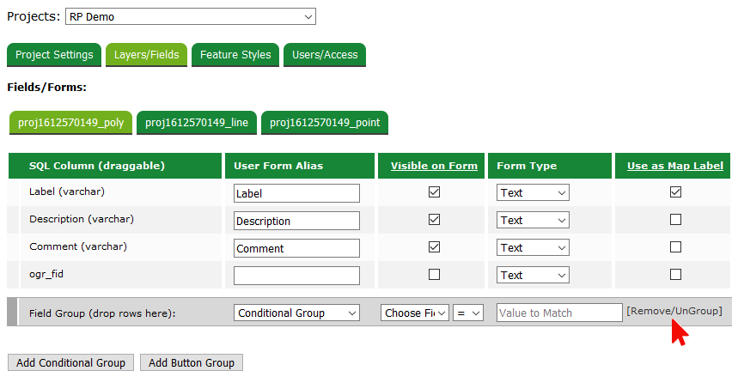Expand the Conditional Group type dropdown
738x389 pixels.
[296, 313]
